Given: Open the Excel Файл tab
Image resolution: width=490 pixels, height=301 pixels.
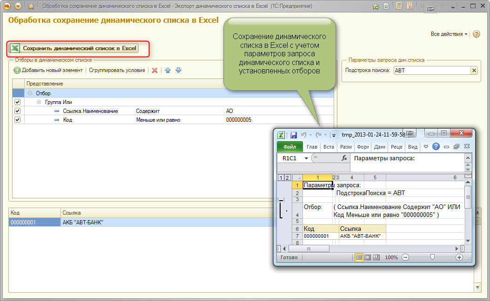Looking at the screenshot, I should [290, 147].
